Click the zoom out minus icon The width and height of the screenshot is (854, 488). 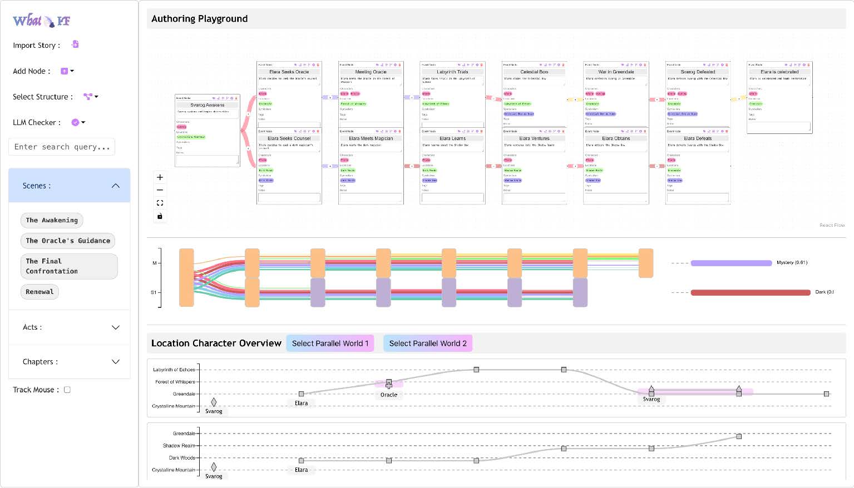(x=160, y=190)
